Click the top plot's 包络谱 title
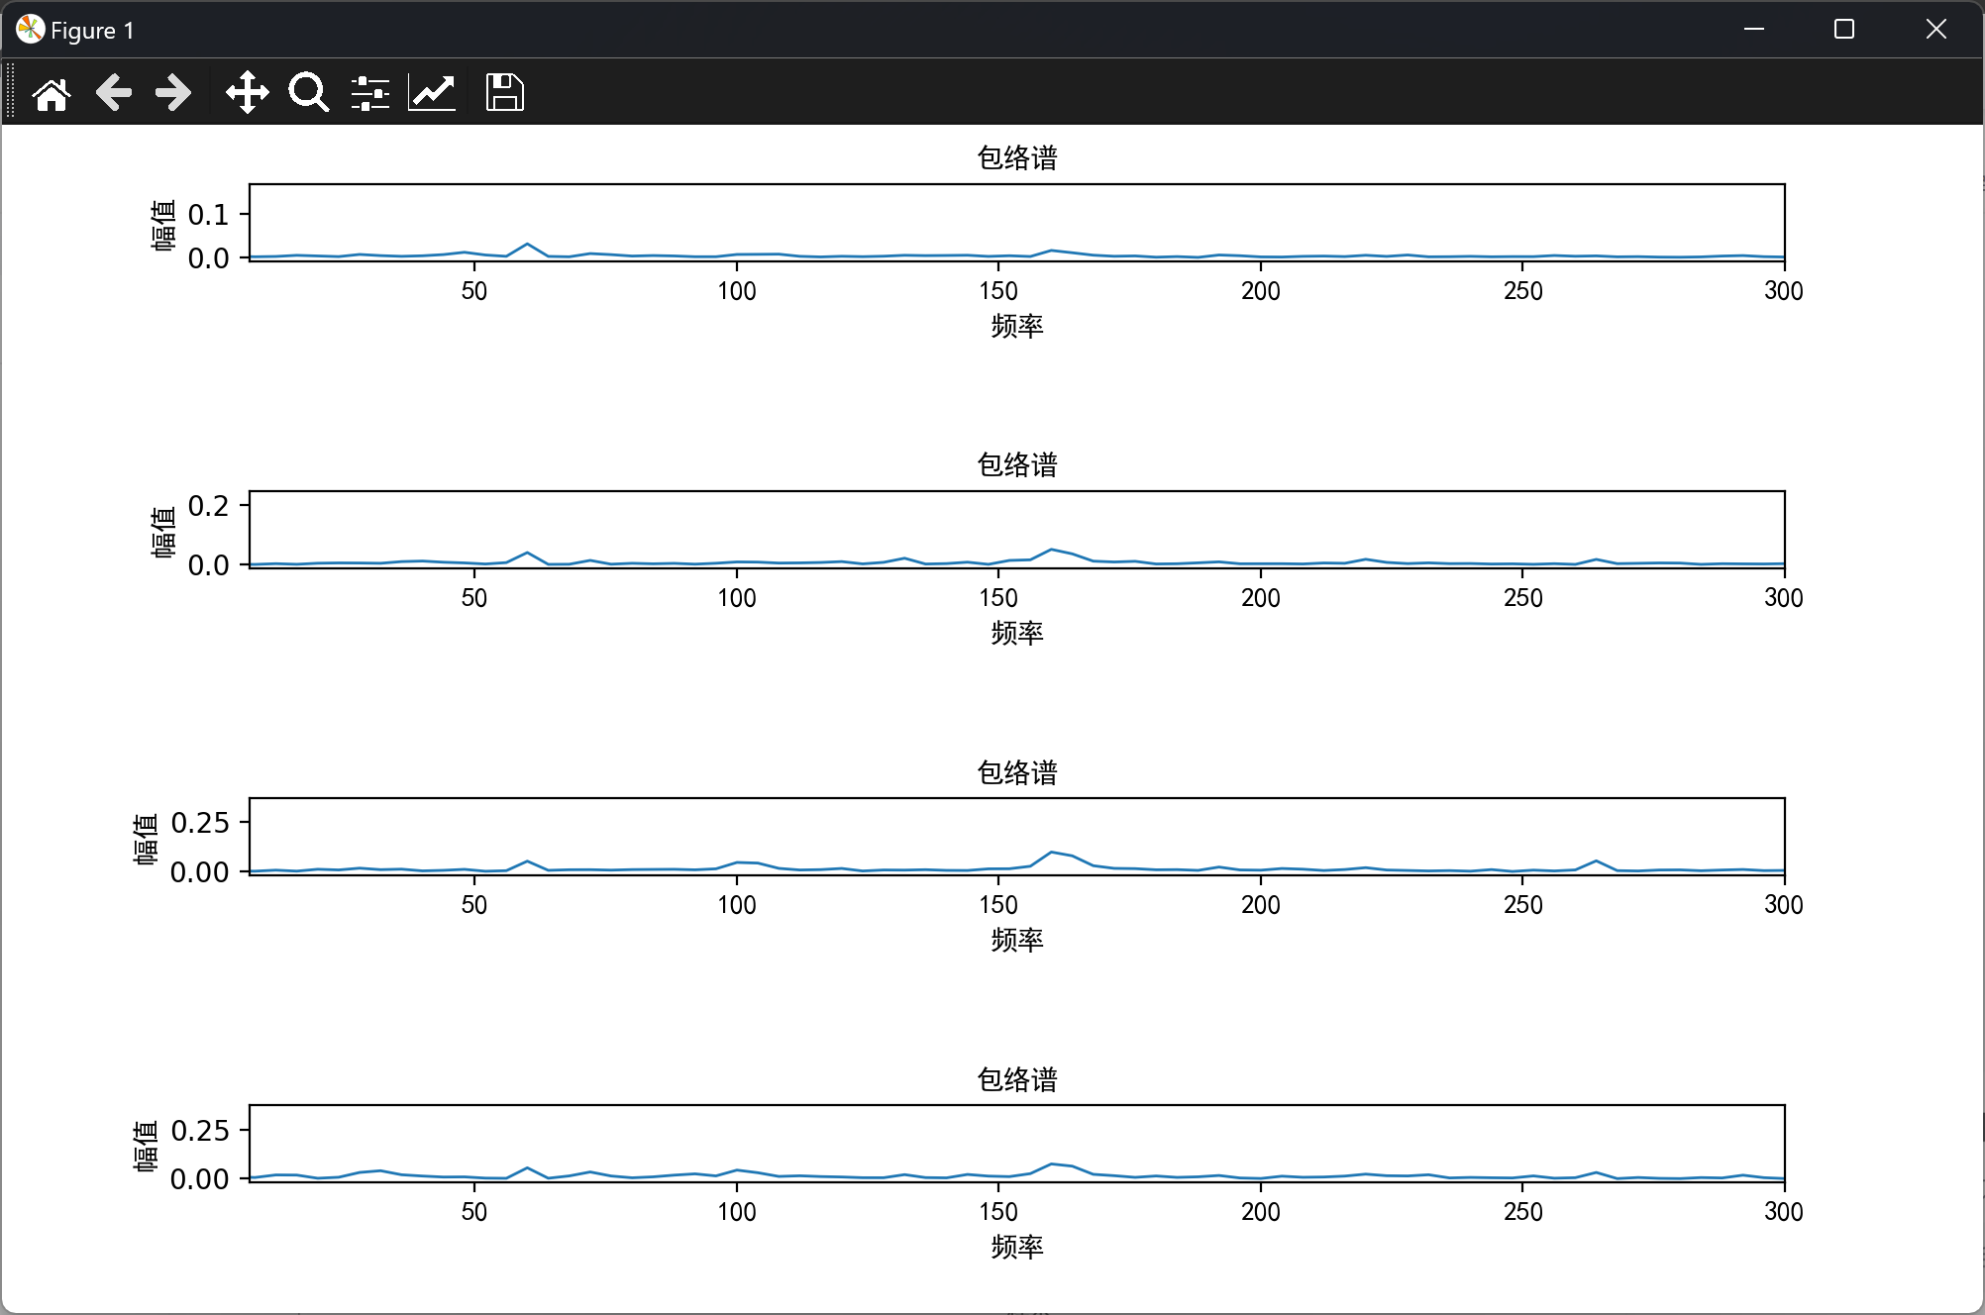This screenshot has width=1985, height=1315. tap(1017, 158)
